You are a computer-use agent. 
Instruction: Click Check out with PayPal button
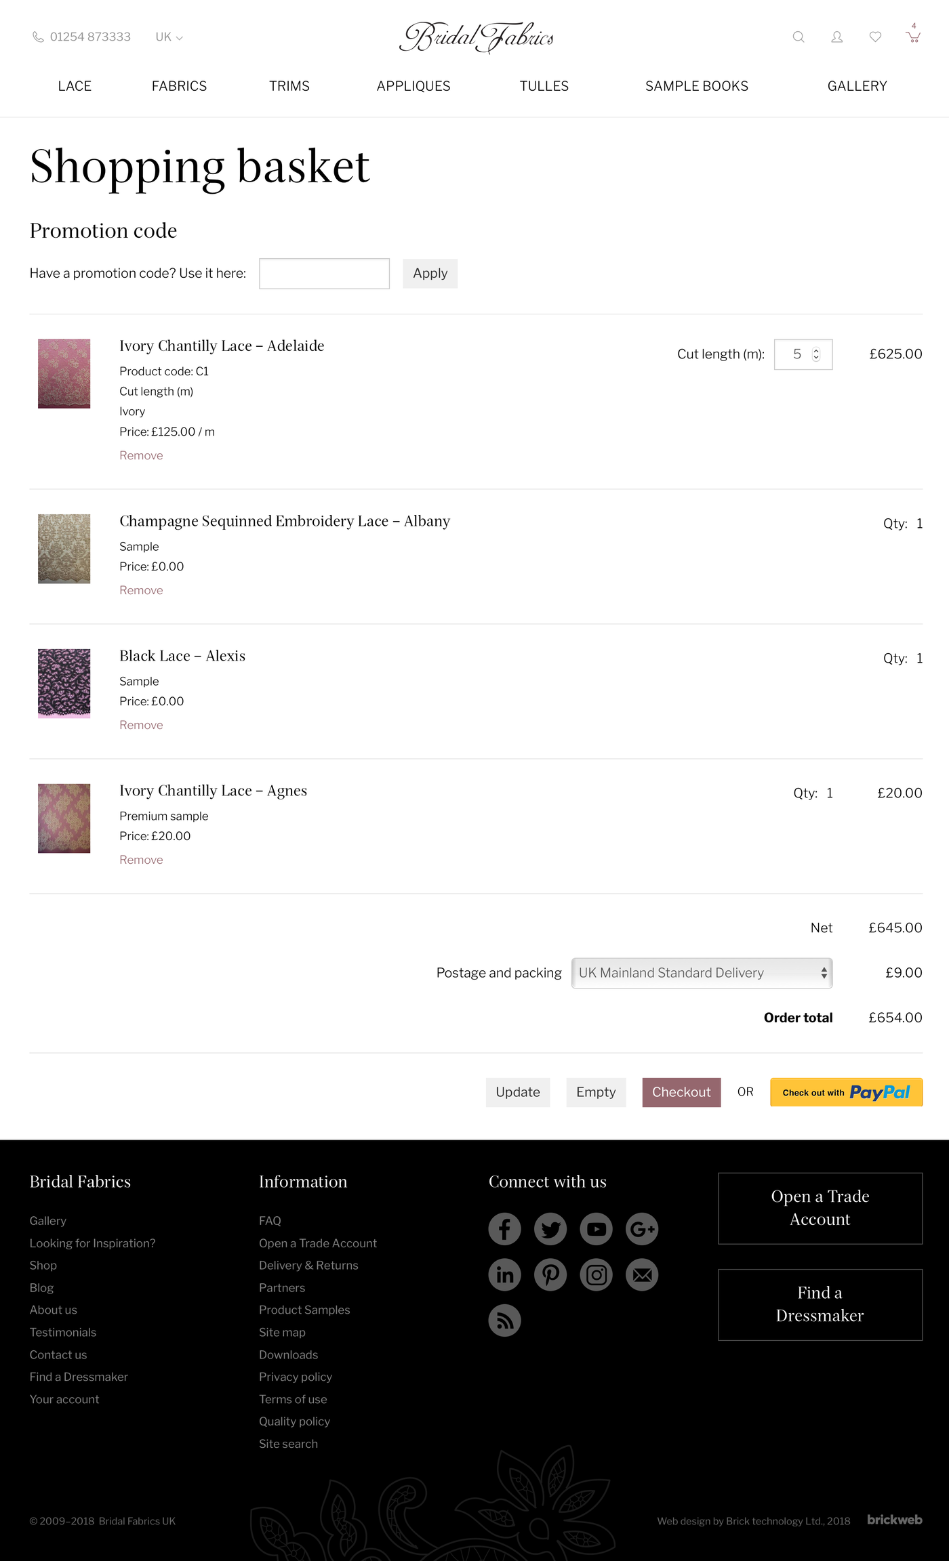click(846, 1092)
